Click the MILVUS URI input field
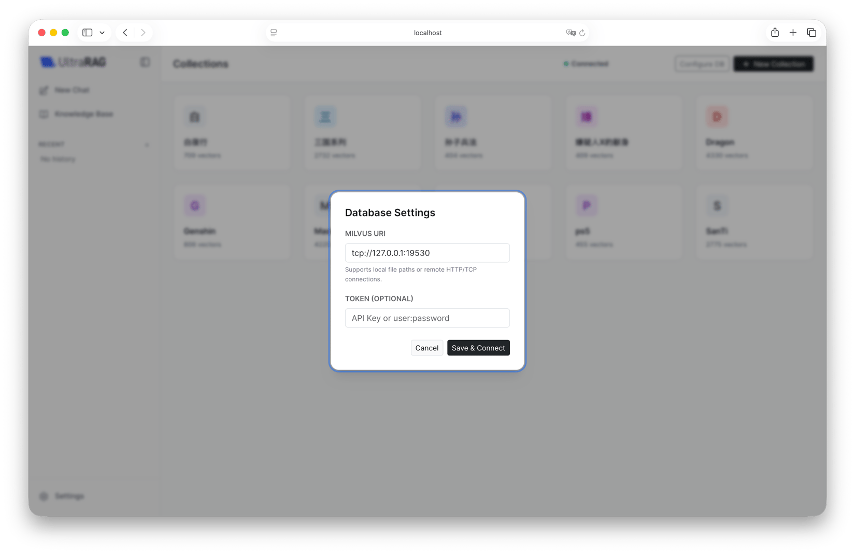 tap(427, 253)
